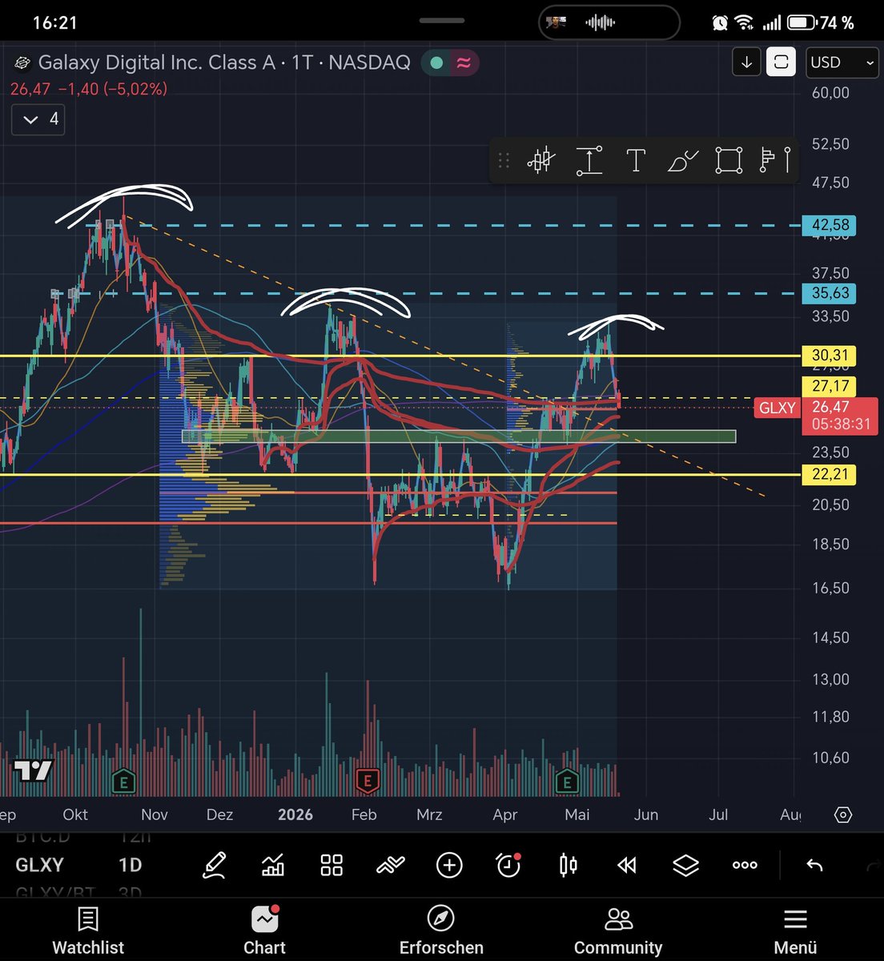884x961 pixels.
Task: Select the 27,17 yellow price label
Action: [830, 386]
